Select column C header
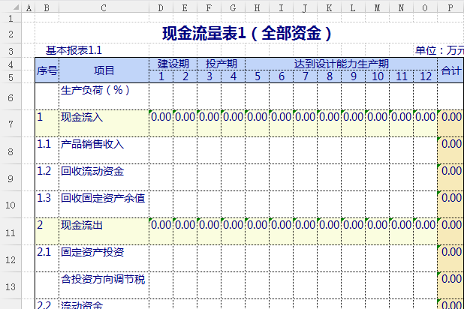This screenshot has width=464, height=309. tap(104, 8)
